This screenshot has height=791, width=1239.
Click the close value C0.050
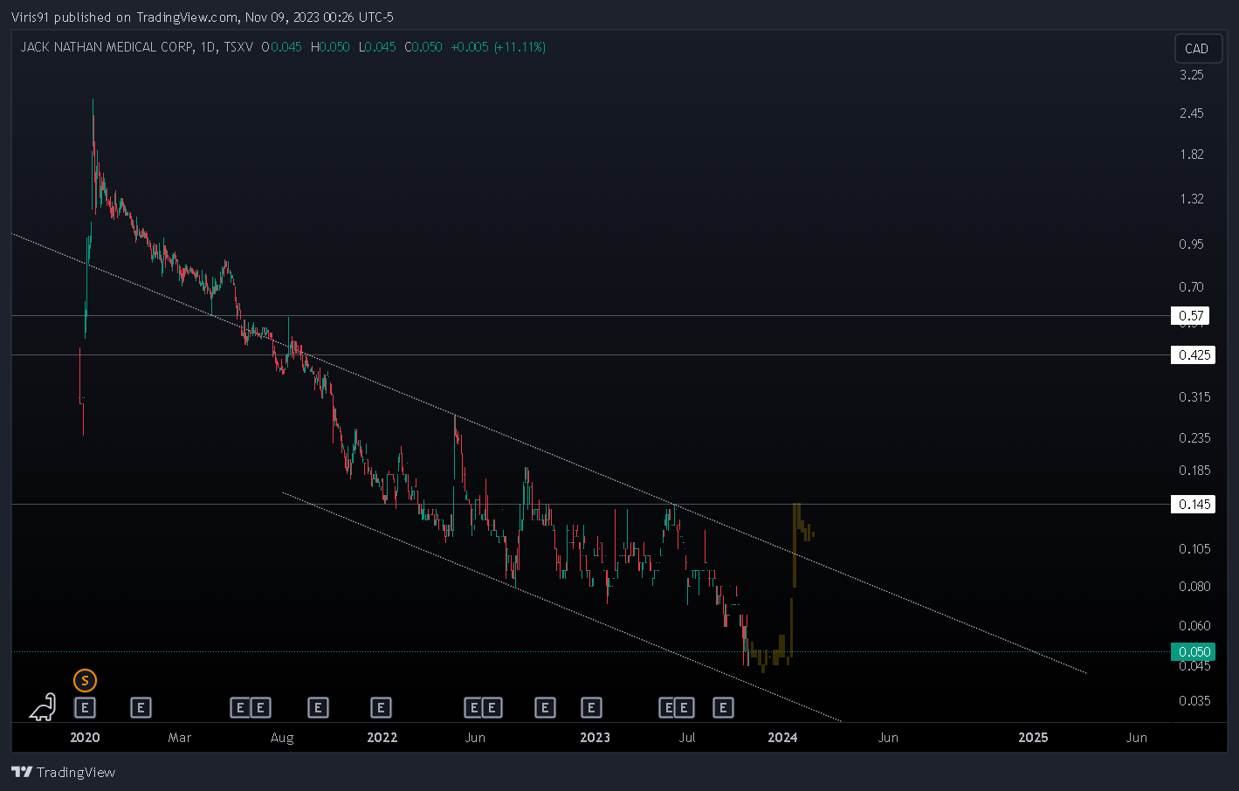pyautogui.click(x=423, y=47)
